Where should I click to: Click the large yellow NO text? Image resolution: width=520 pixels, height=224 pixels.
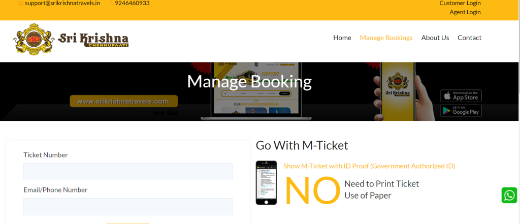pos(313,190)
